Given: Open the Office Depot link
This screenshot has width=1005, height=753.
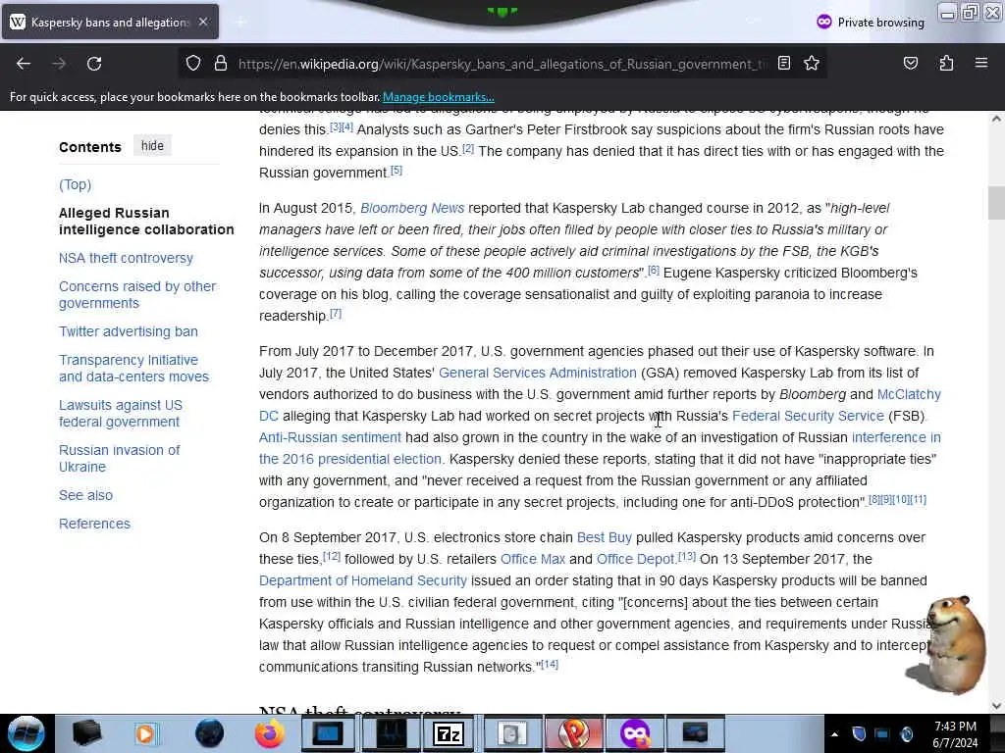Looking at the screenshot, I should (x=635, y=559).
